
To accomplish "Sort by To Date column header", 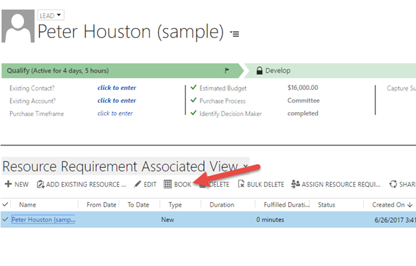I will pos(138,205).
